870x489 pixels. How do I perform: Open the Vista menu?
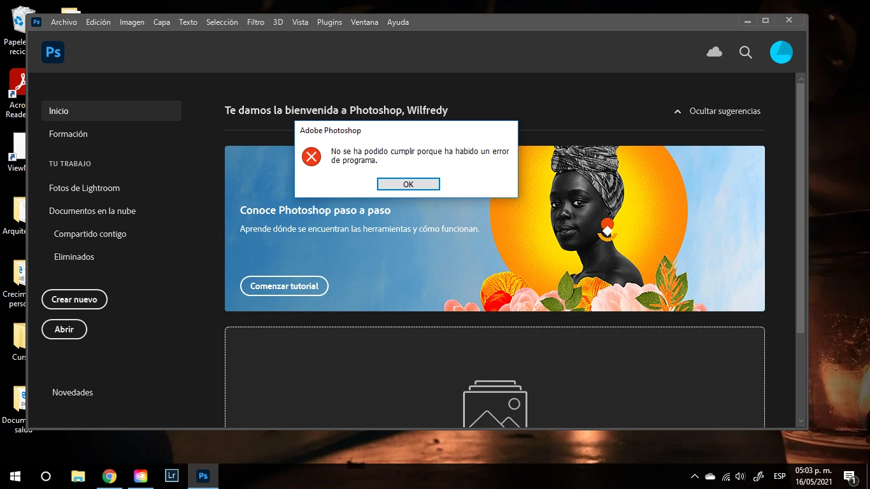300,22
